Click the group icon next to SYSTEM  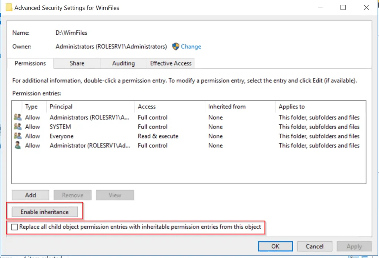tap(16, 127)
